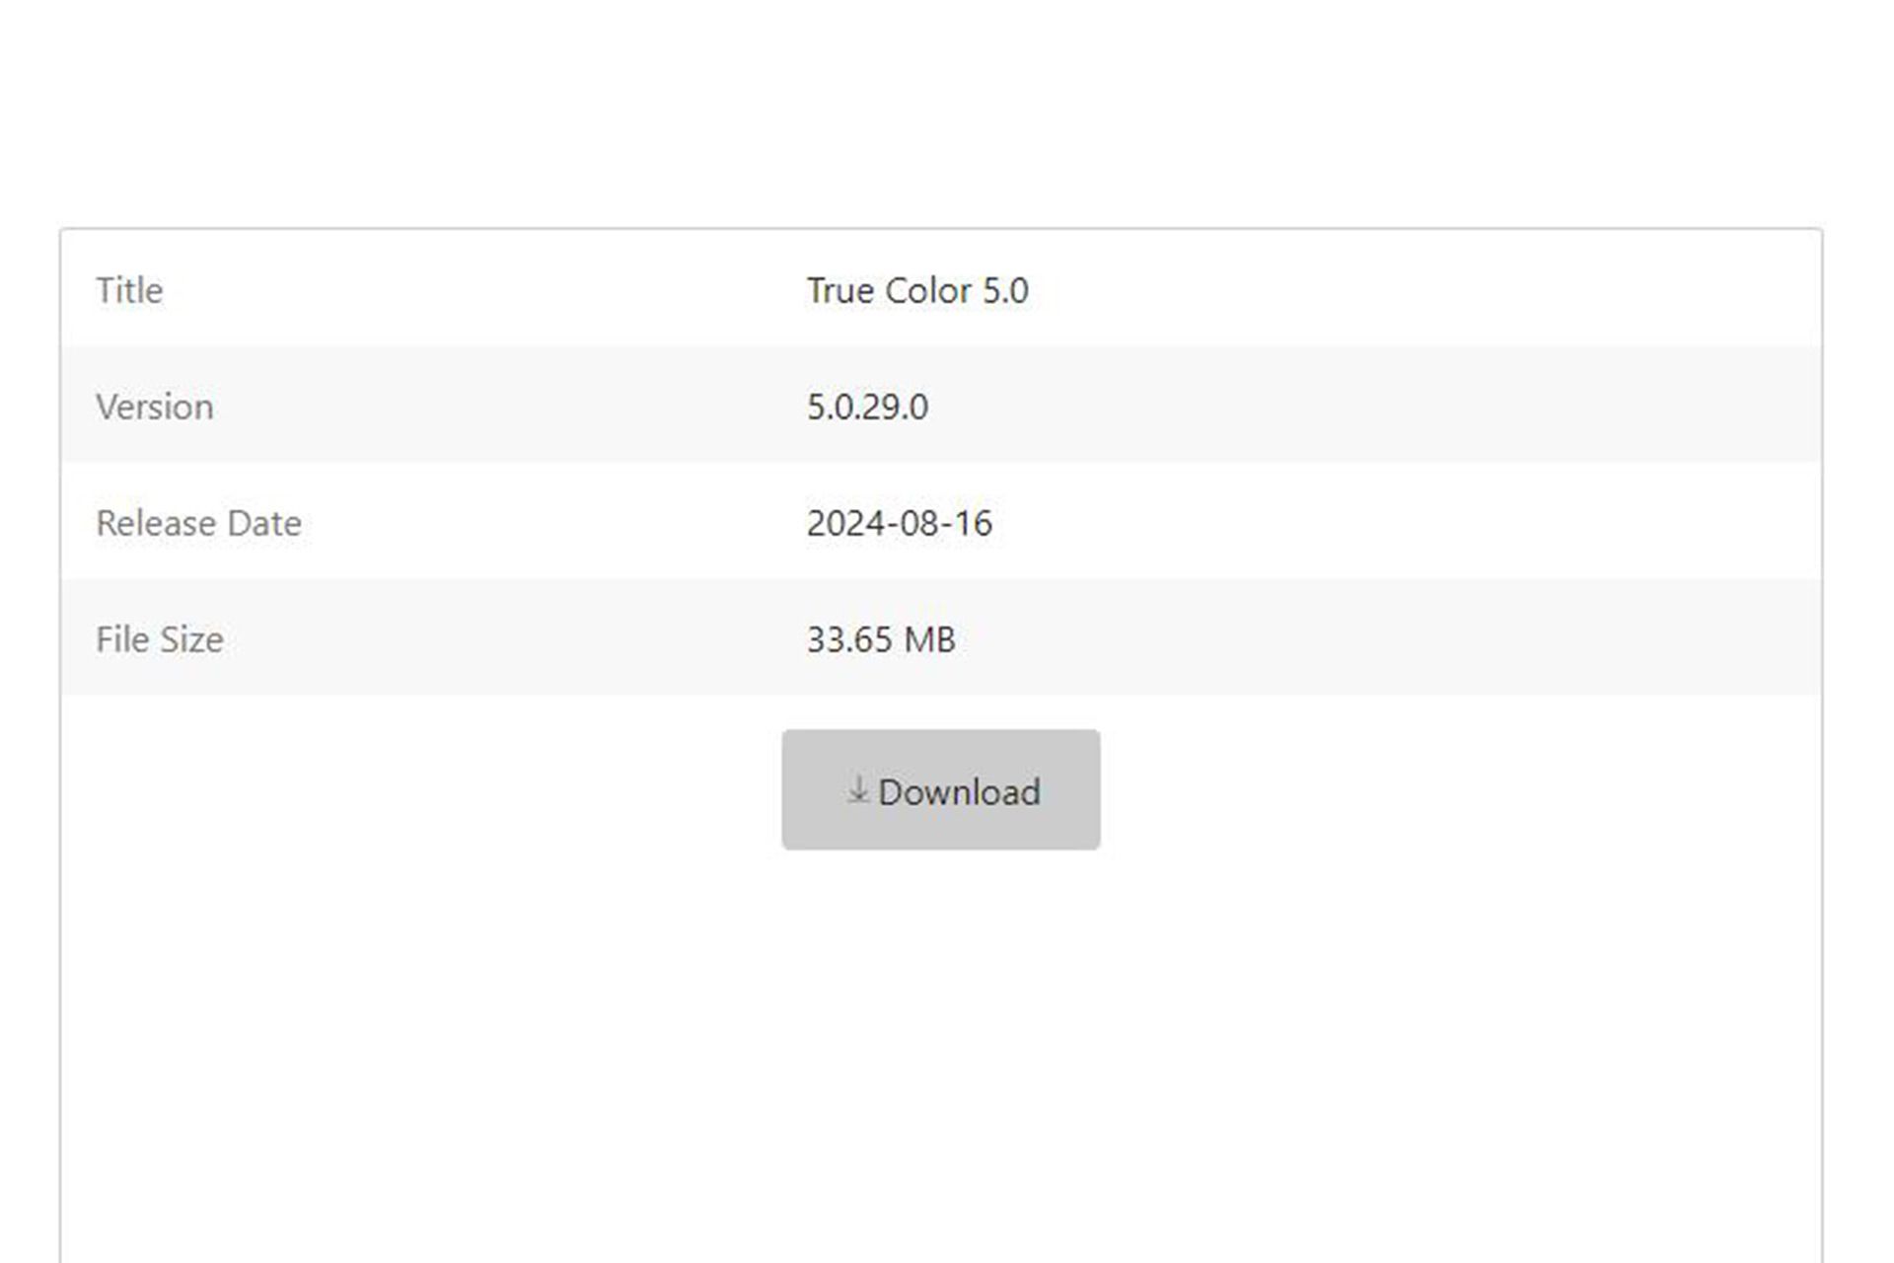Click the File Size label
The height and width of the screenshot is (1263, 1894).
coord(159,640)
